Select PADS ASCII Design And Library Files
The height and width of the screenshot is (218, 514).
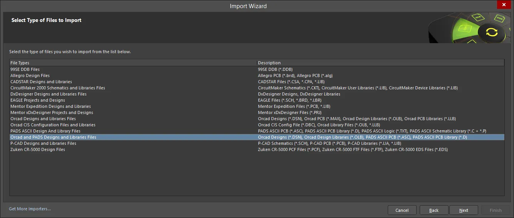(257, 131)
